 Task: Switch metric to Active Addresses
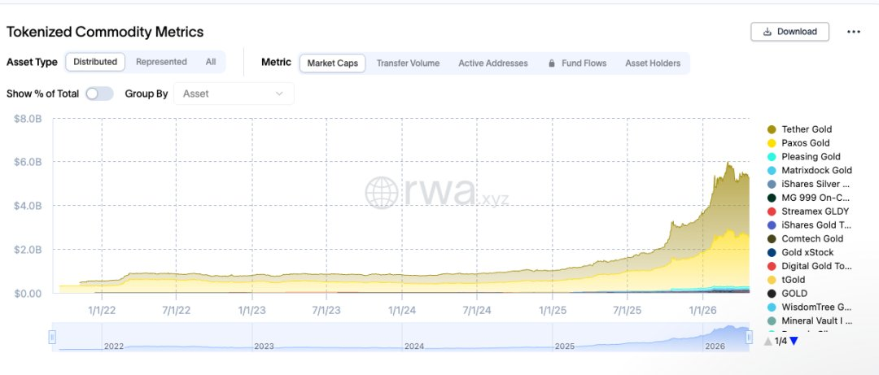pos(493,63)
